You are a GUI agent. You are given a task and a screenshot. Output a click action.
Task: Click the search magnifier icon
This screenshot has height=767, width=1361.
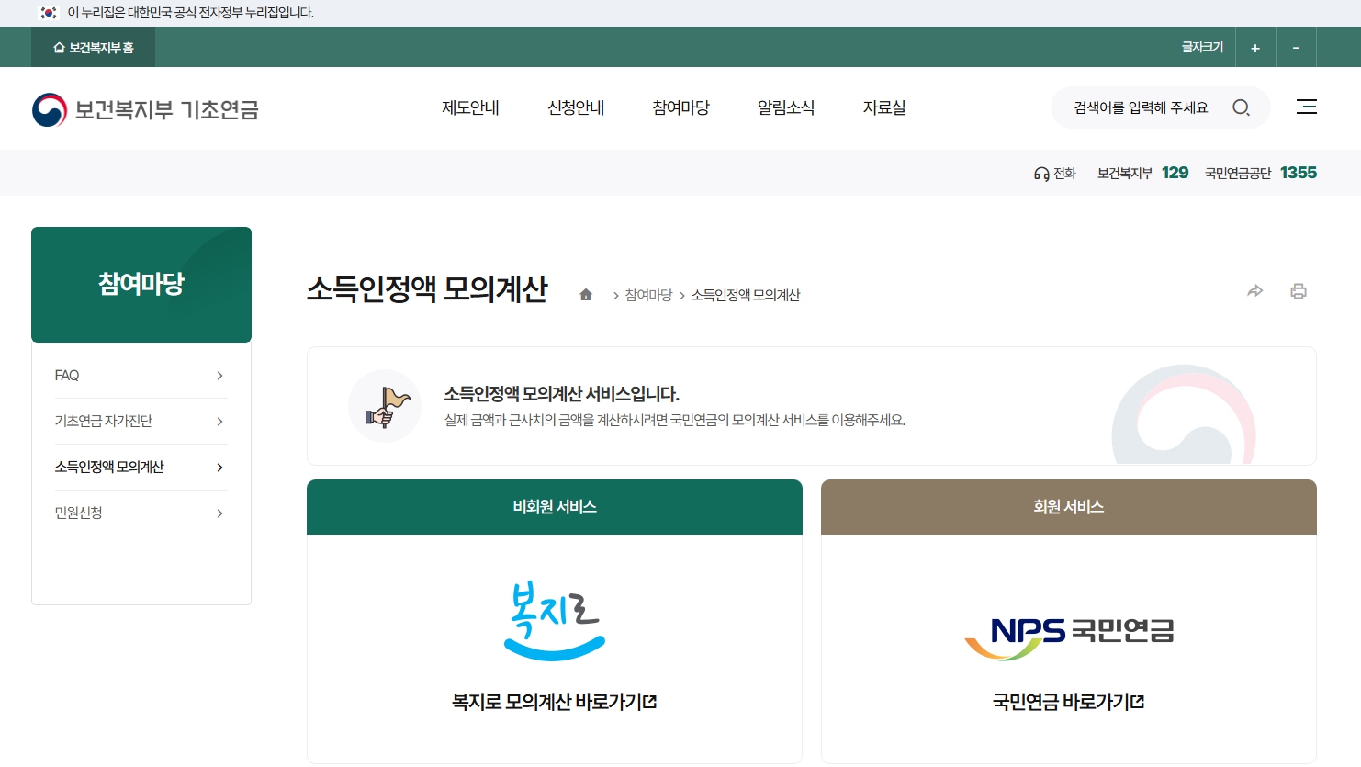pos(1241,107)
